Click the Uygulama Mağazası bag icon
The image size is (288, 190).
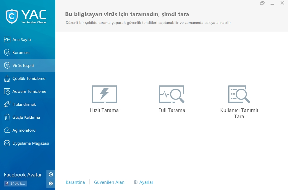click(7, 143)
